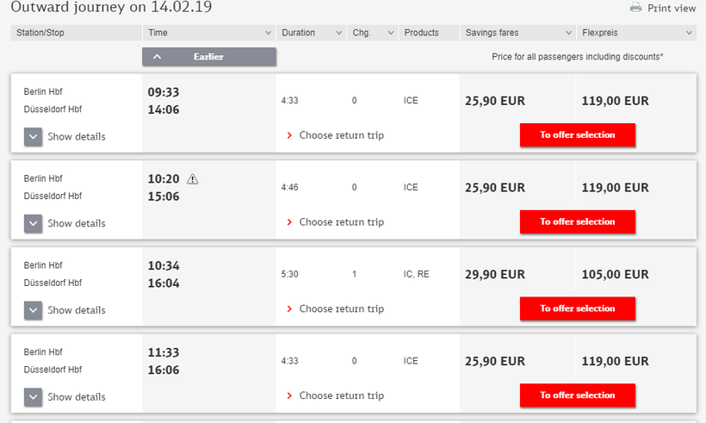Choose return trip for the 09:33 connection
This screenshot has width=706, height=423.
click(x=341, y=135)
